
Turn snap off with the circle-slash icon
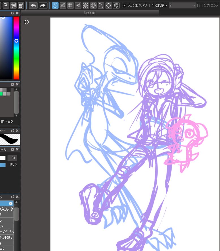[x=55, y=6]
